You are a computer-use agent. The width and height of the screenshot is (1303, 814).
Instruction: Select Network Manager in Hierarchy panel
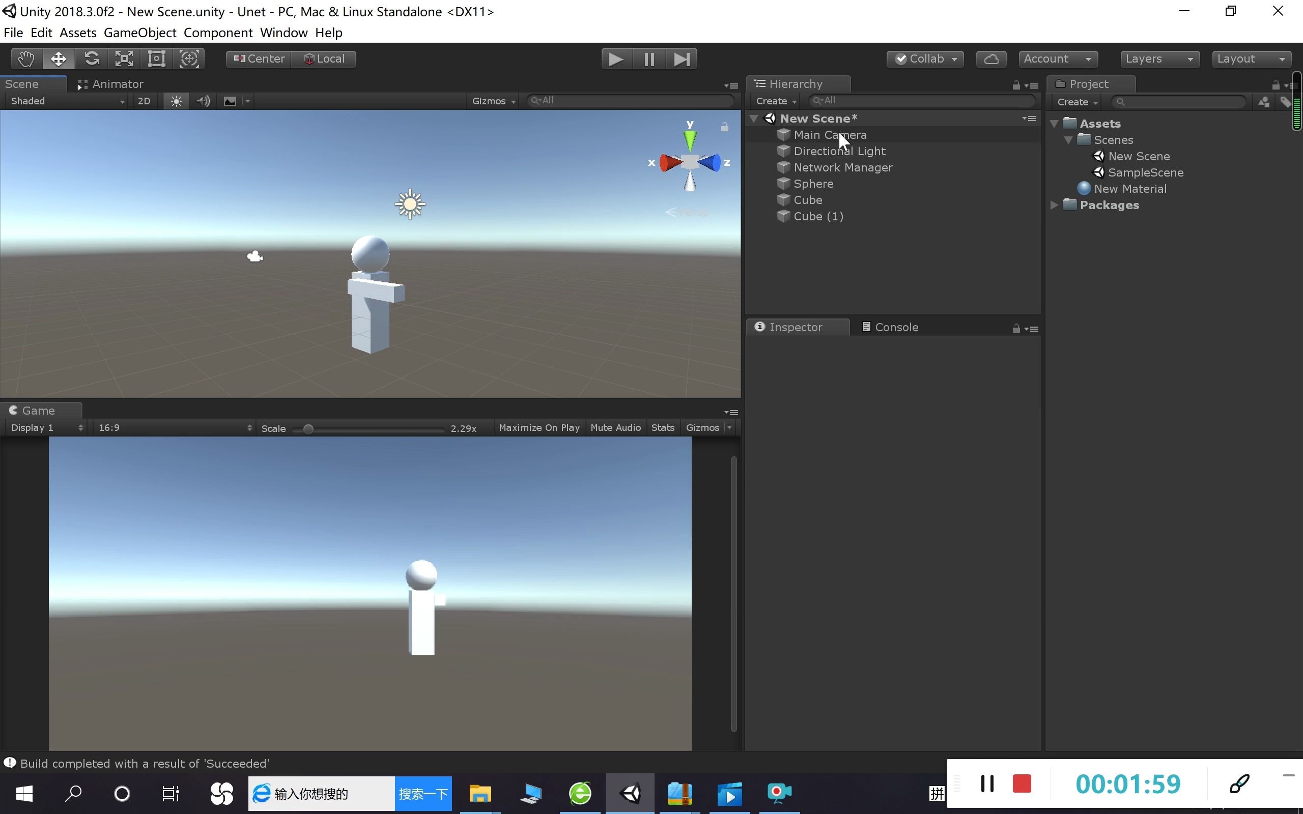point(843,167)
